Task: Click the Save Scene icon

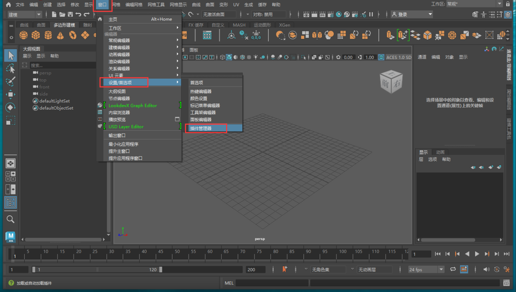Action: click(x=70, y=14)
